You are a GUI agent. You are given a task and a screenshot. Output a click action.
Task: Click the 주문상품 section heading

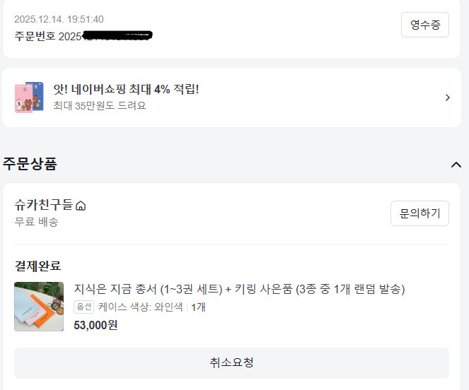click(30, 165)
